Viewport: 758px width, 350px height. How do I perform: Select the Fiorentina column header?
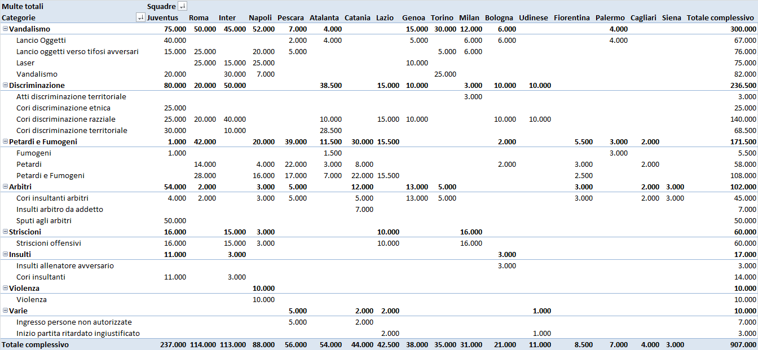[572, 17]
